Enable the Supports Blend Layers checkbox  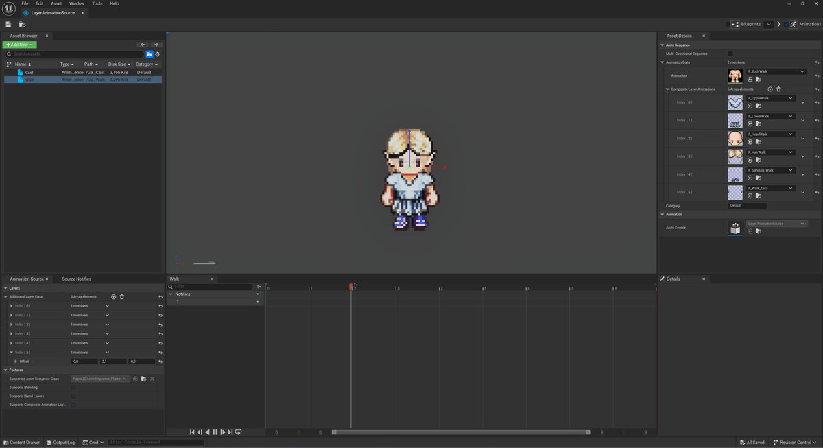click(74, 397)
